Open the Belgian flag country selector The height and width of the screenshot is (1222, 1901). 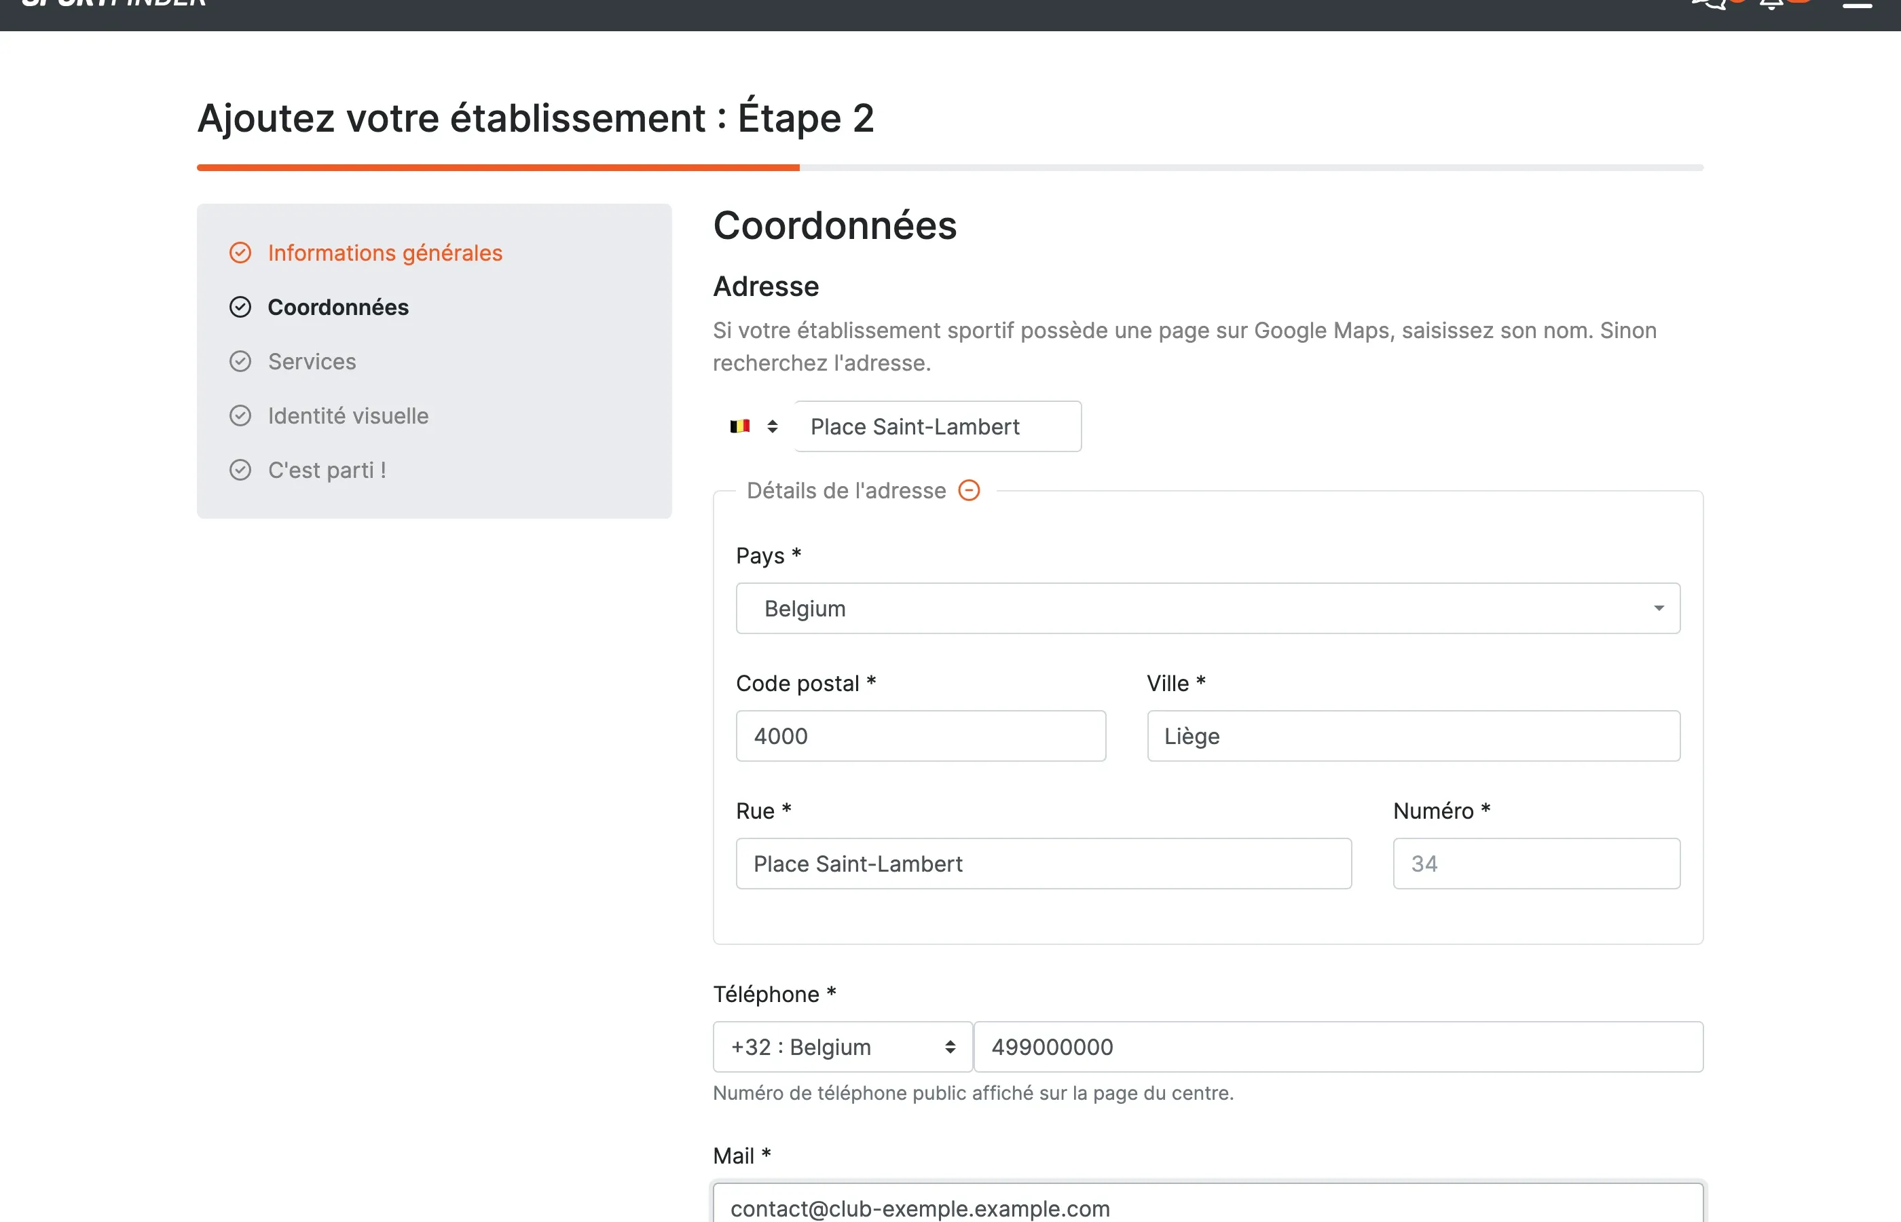click(754, 426)
